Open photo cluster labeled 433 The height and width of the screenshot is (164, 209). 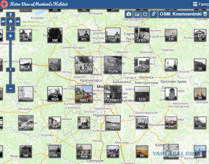[x=171, y=94]
